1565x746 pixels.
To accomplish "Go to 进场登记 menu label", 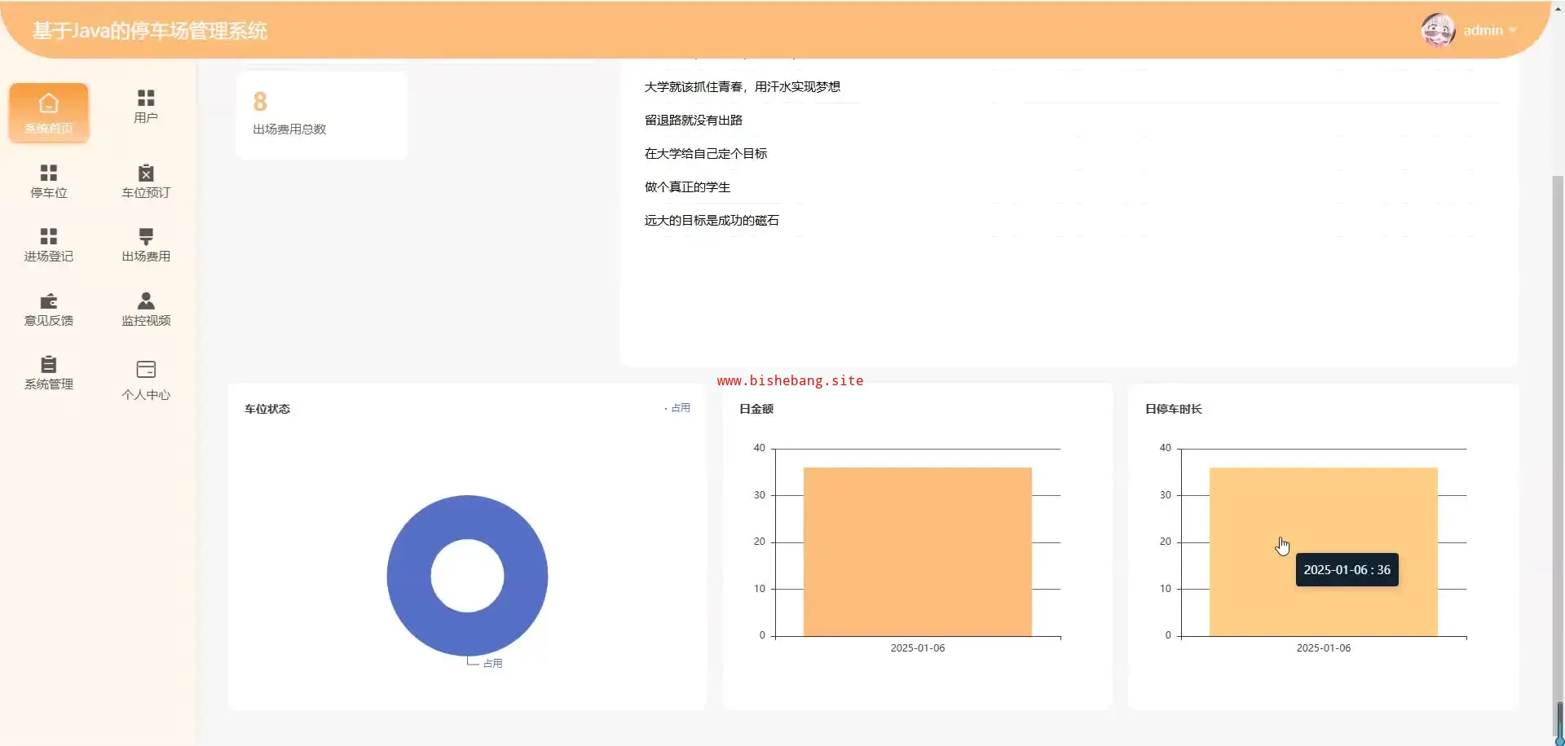I will [x=49, y=257].
